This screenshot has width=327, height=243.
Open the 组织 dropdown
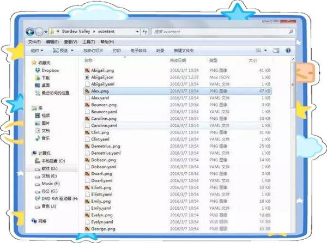[37, 51]
